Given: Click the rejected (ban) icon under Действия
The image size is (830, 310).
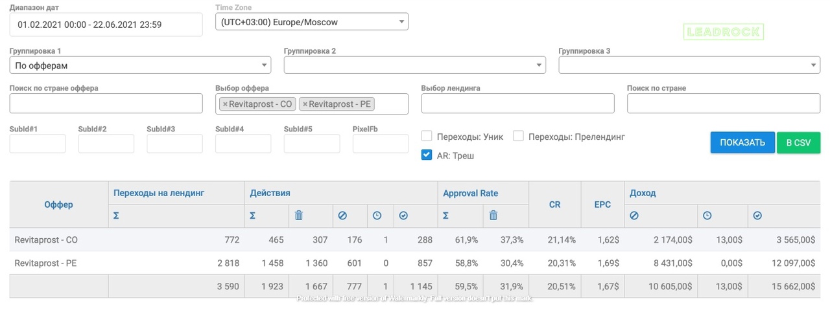Looking at the screenshot, I should [x=343, y=216].
